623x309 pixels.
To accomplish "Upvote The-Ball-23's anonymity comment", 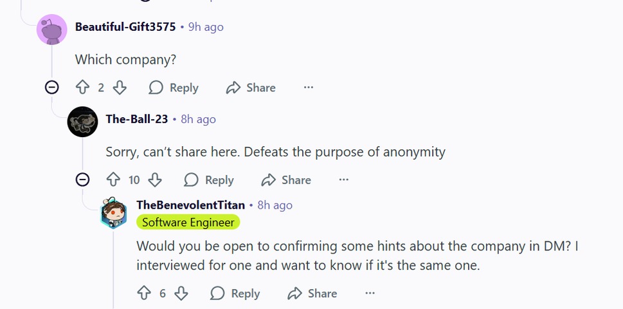I will (113, 180).
